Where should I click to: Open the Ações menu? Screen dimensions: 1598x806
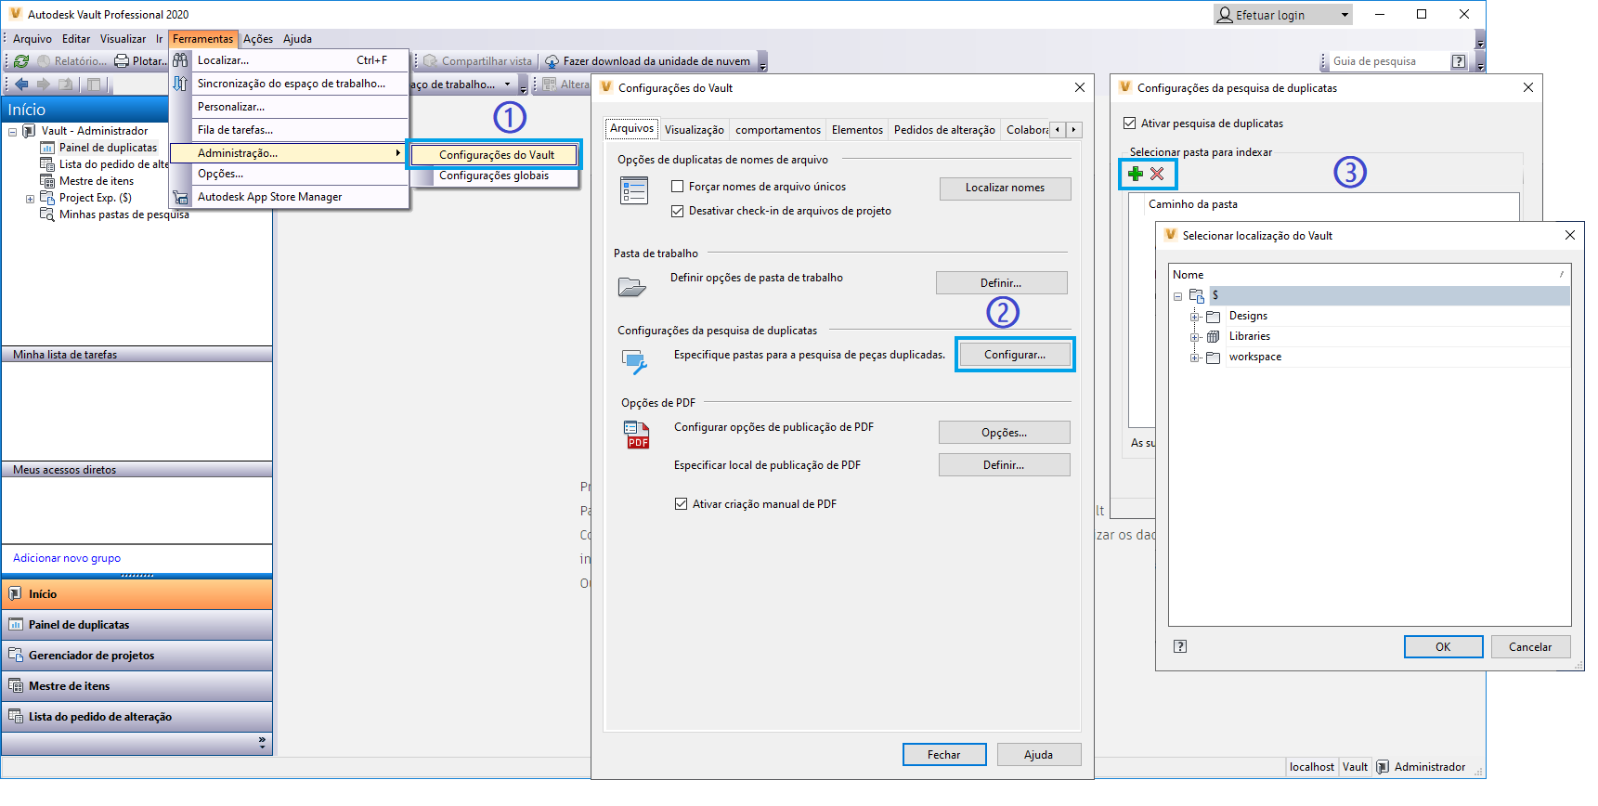[258, 39]
